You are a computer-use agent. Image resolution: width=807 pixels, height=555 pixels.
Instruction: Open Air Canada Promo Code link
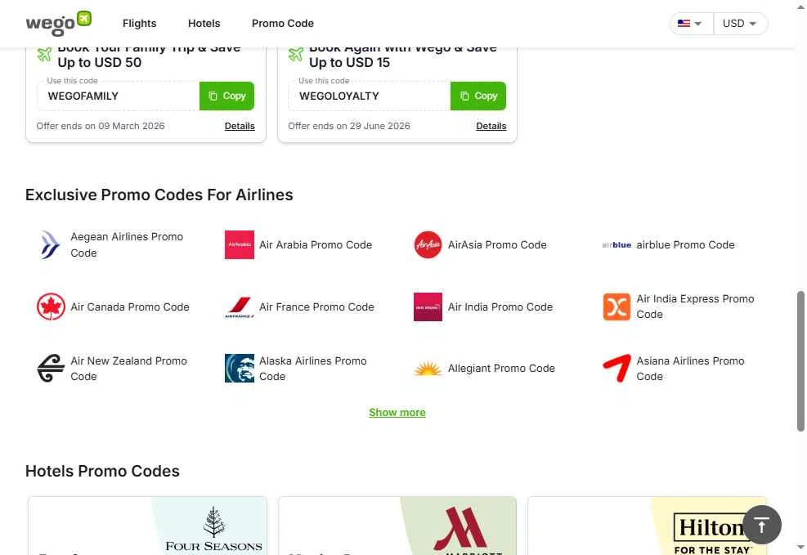pyautogui.click(x=130, y=307)
